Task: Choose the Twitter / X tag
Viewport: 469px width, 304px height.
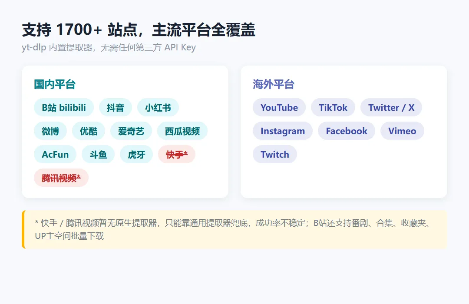Action: [x=391, y=107]
